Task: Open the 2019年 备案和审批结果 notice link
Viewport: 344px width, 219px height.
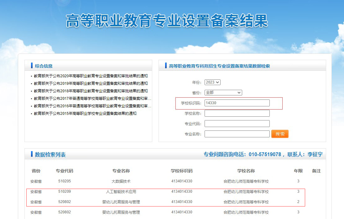Action: click(x=91, y=84)
